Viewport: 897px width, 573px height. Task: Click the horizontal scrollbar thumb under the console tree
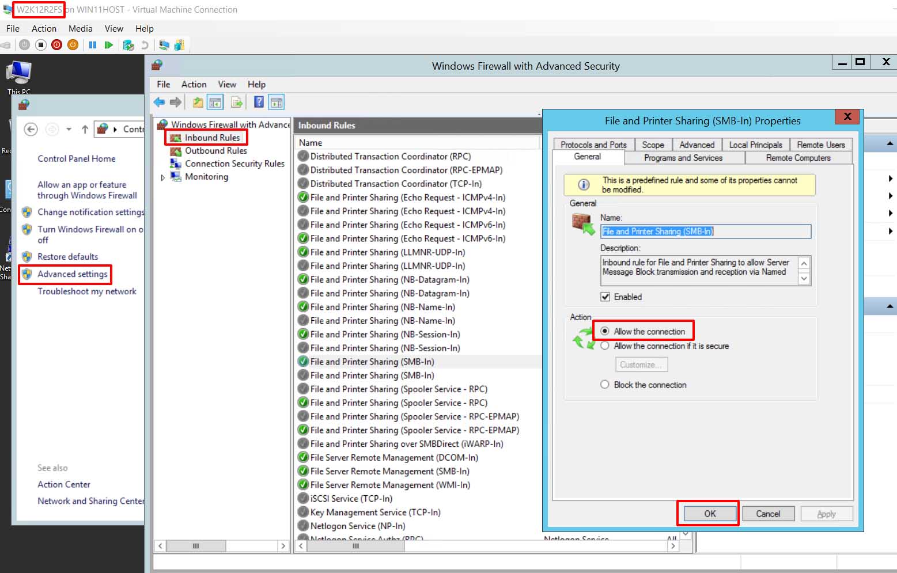tap(196, 545)
